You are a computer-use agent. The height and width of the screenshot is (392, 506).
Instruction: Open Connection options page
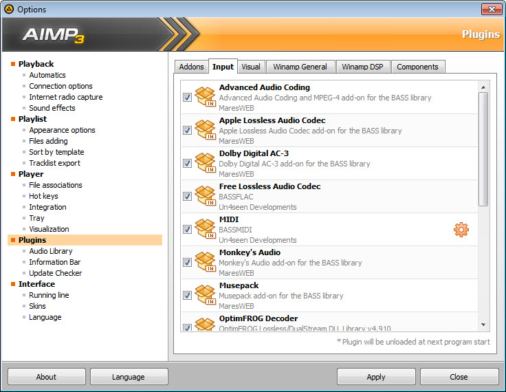click(60, 86)
